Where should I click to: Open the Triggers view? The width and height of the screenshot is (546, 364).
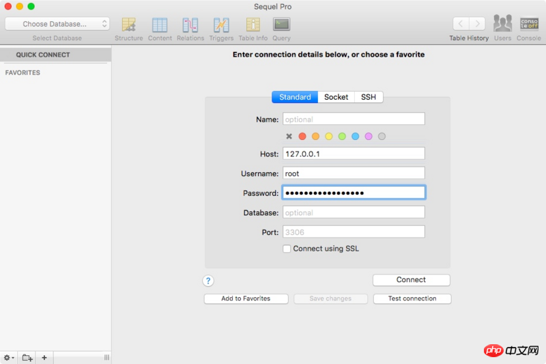coord(221,29)
